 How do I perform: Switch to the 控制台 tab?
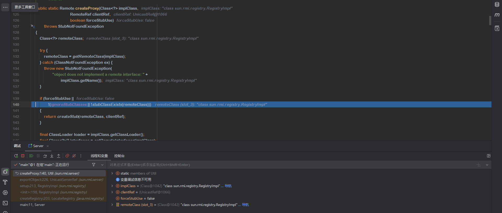119,156
